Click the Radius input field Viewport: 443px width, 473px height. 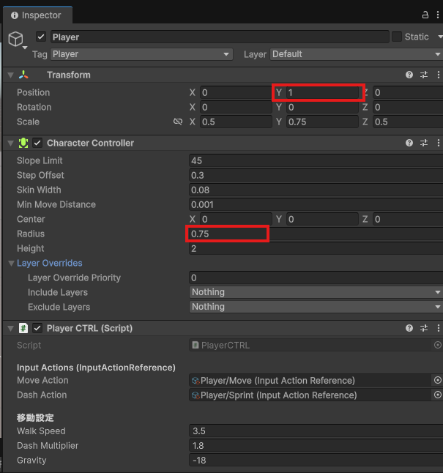pyautogui.click(x=228, y=234)
